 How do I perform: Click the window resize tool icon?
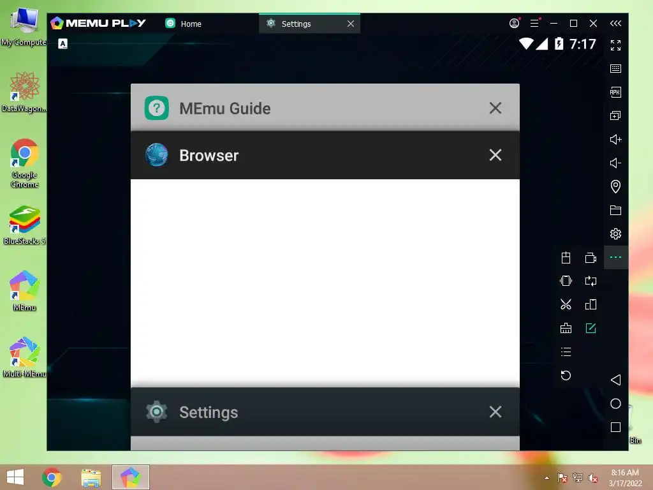click(x=591, y=304)
